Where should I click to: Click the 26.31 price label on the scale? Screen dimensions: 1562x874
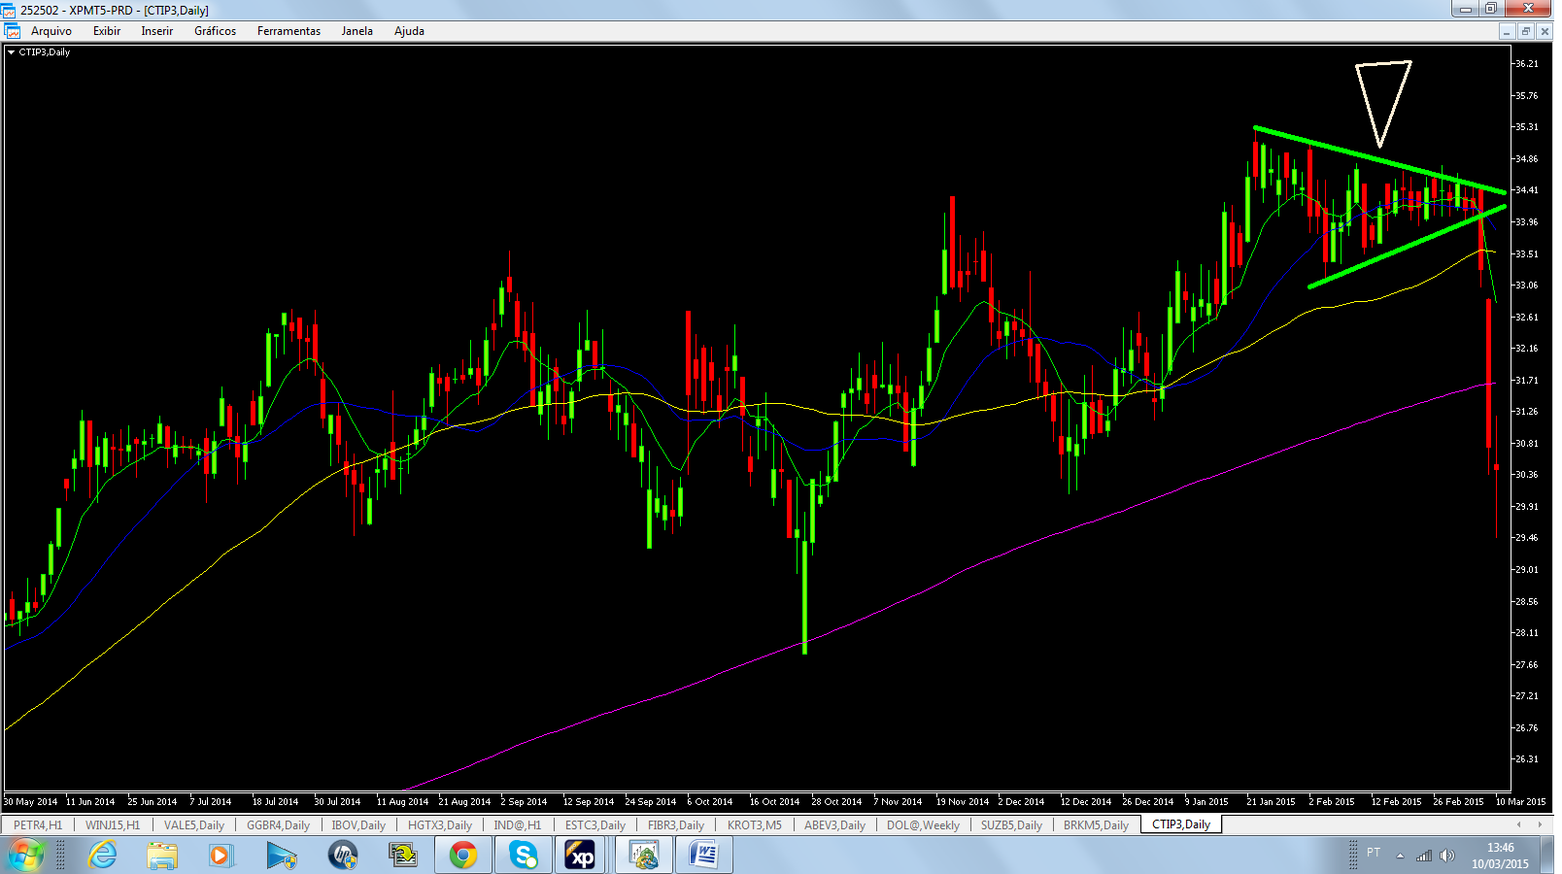[1526, 759]
